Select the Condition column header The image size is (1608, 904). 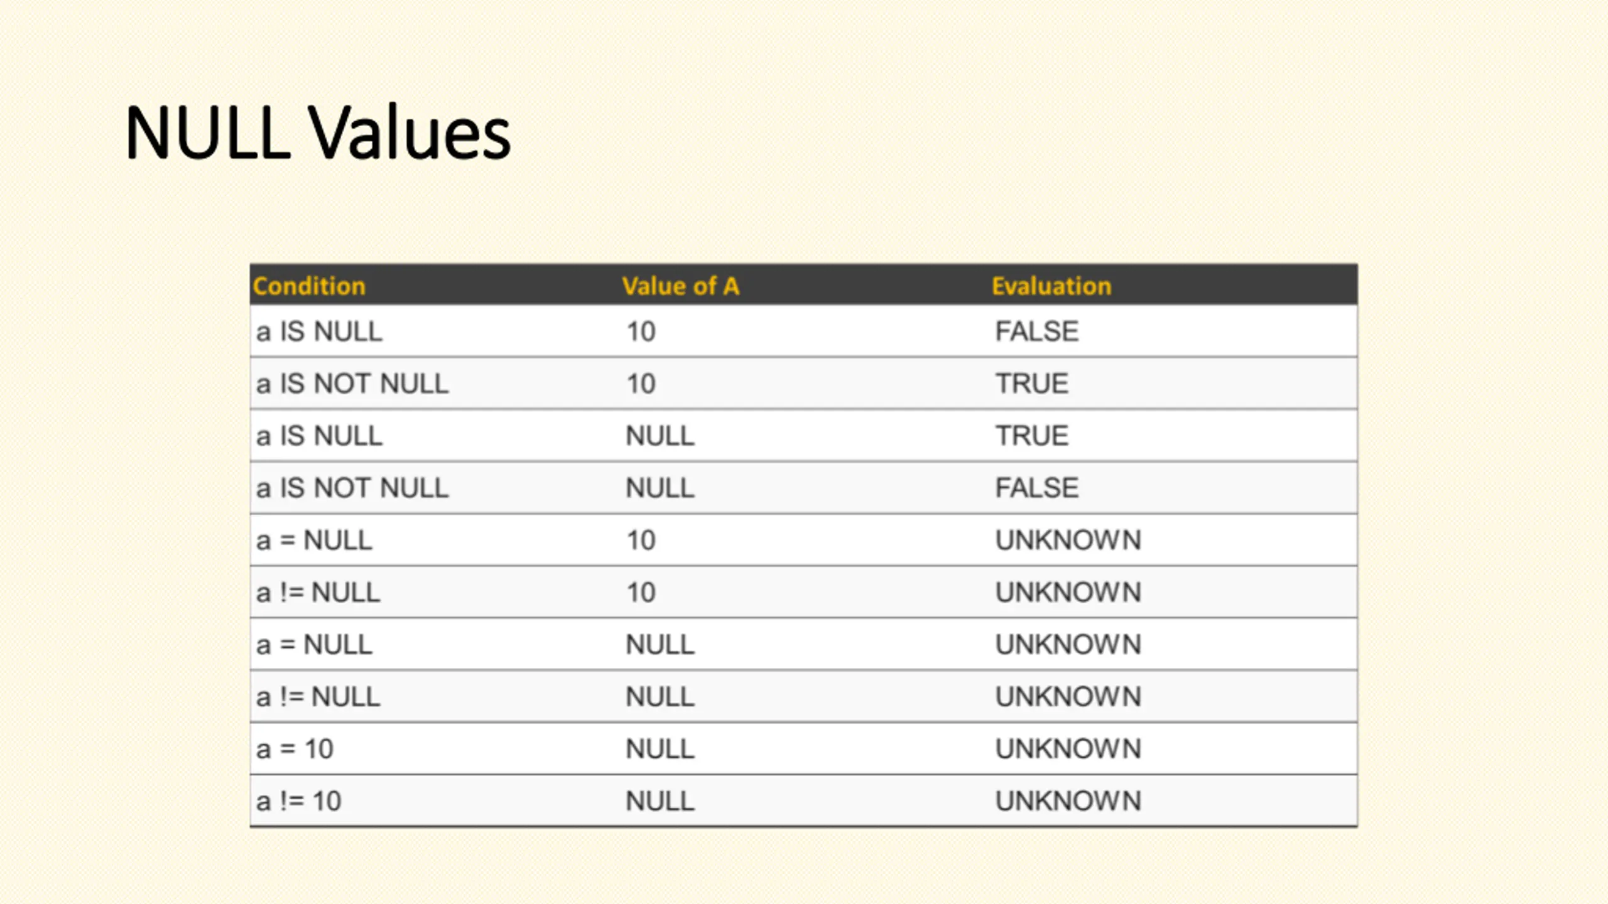click(x=309, y=286)
